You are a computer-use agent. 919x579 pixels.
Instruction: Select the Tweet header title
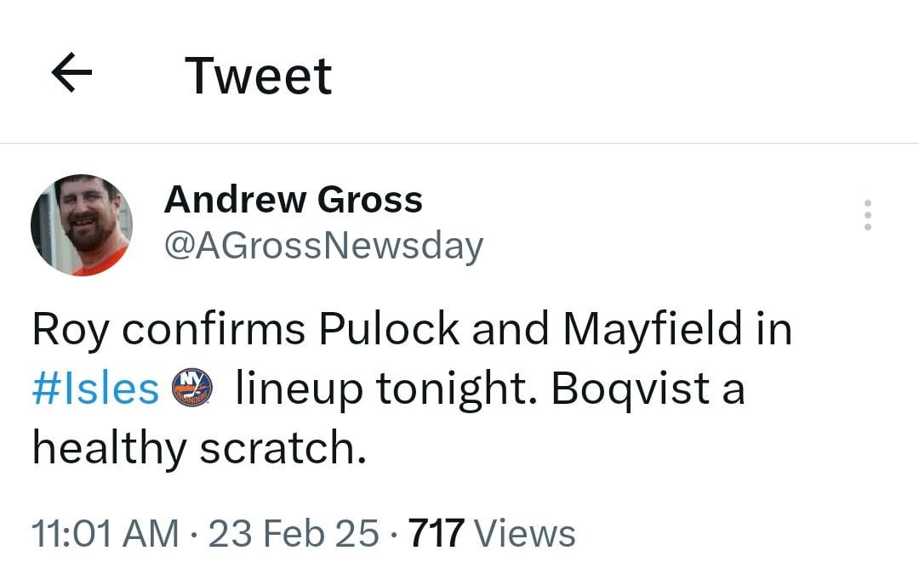tap(259, 75)
